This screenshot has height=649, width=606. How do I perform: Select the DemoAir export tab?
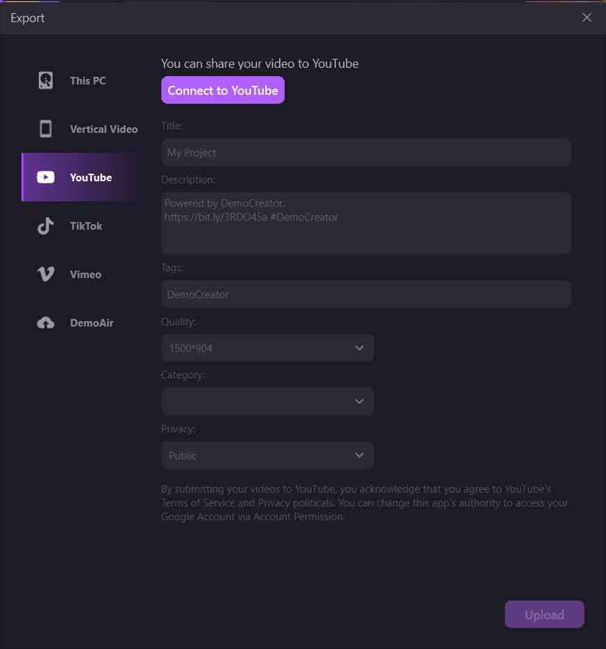[80, 323]
